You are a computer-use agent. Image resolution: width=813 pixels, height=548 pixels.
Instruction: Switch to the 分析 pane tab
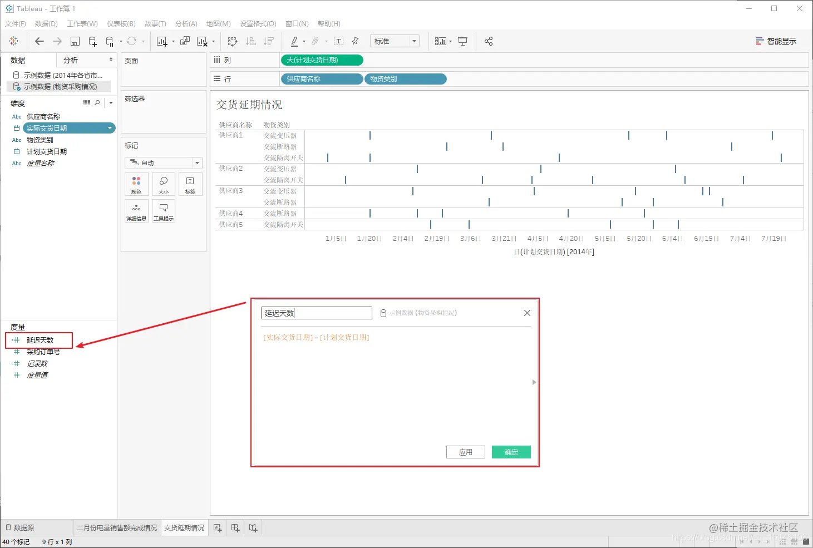tap(71, 60)
